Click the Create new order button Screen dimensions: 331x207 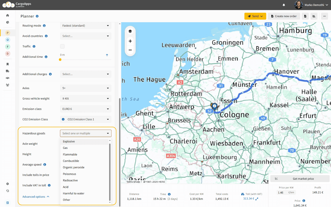pos(284,16)
